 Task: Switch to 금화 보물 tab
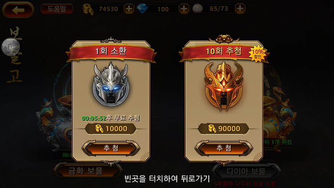(x=85, y=171)
